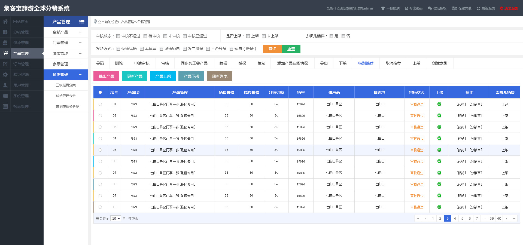Click the 导码 toolbar tab
The height and width of the screenshot is (245, 523).
coord(100,63)
